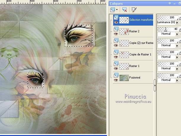Image resolution: width=181 pixels, height=136 pixels.
Task: Adjust Fusionné opacity slider
Action: 168,76
